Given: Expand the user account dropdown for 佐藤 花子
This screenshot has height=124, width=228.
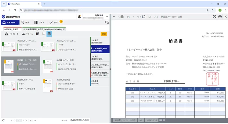Looking at the screenshot, I should click(x=107, y=17).
